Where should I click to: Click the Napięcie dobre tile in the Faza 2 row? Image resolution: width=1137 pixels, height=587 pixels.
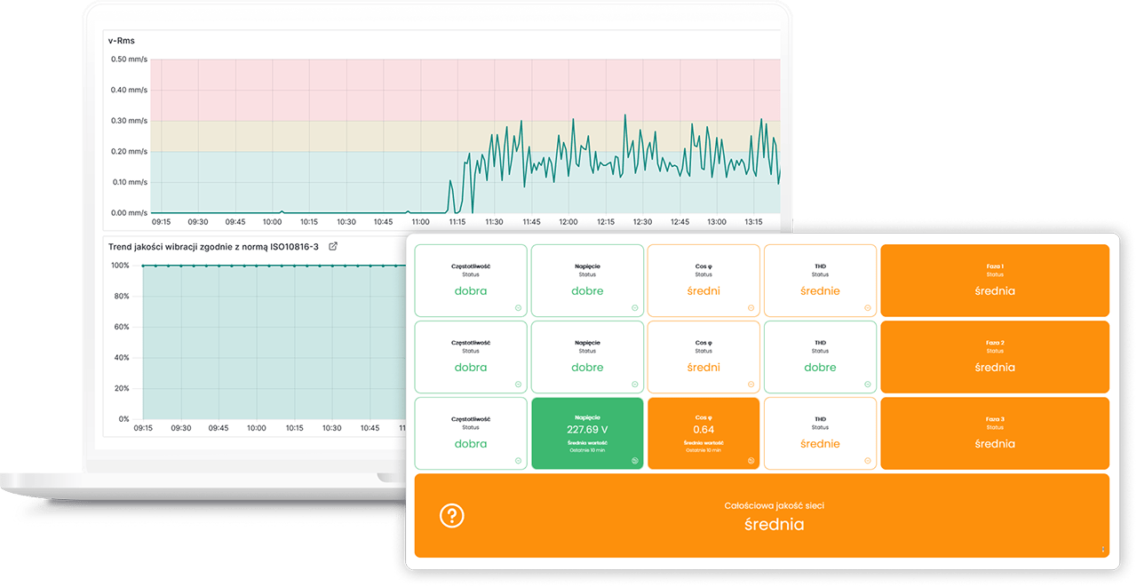coord(587,357)
